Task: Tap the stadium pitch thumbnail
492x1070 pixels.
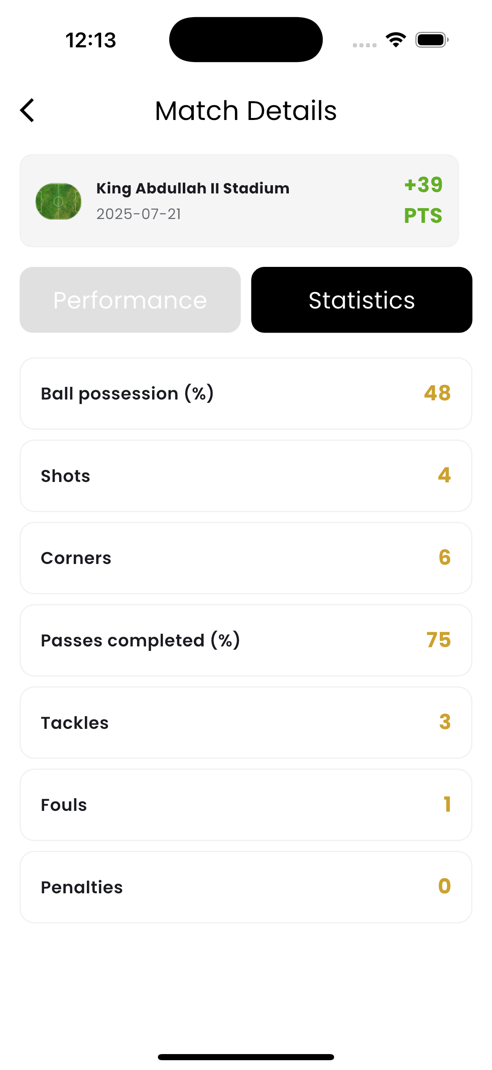Action: pos(58,201)
